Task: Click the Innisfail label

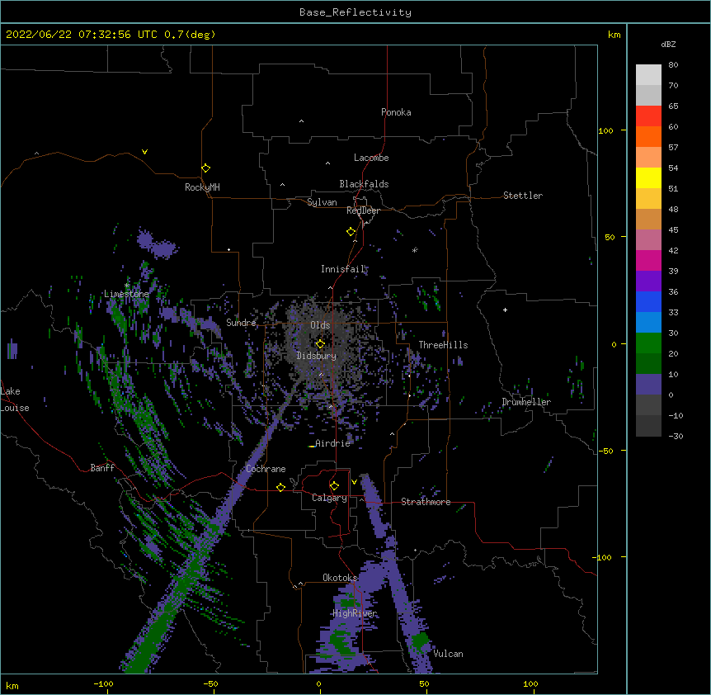Action: (x=343, y=269)
